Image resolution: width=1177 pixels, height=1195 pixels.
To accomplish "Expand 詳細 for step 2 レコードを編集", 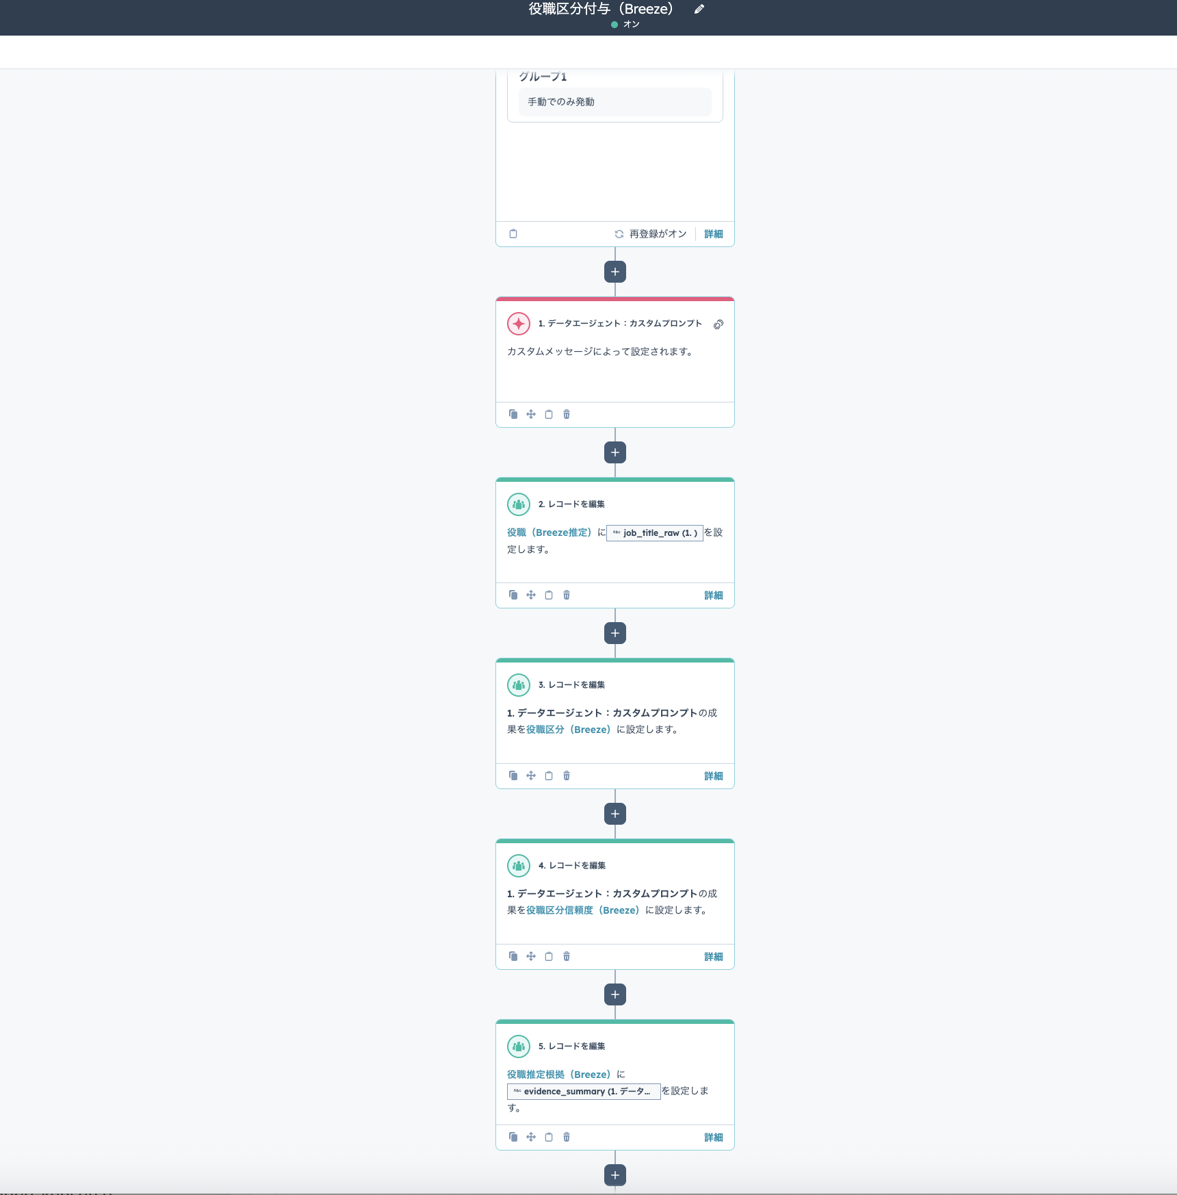I will (x=713, y=595).
